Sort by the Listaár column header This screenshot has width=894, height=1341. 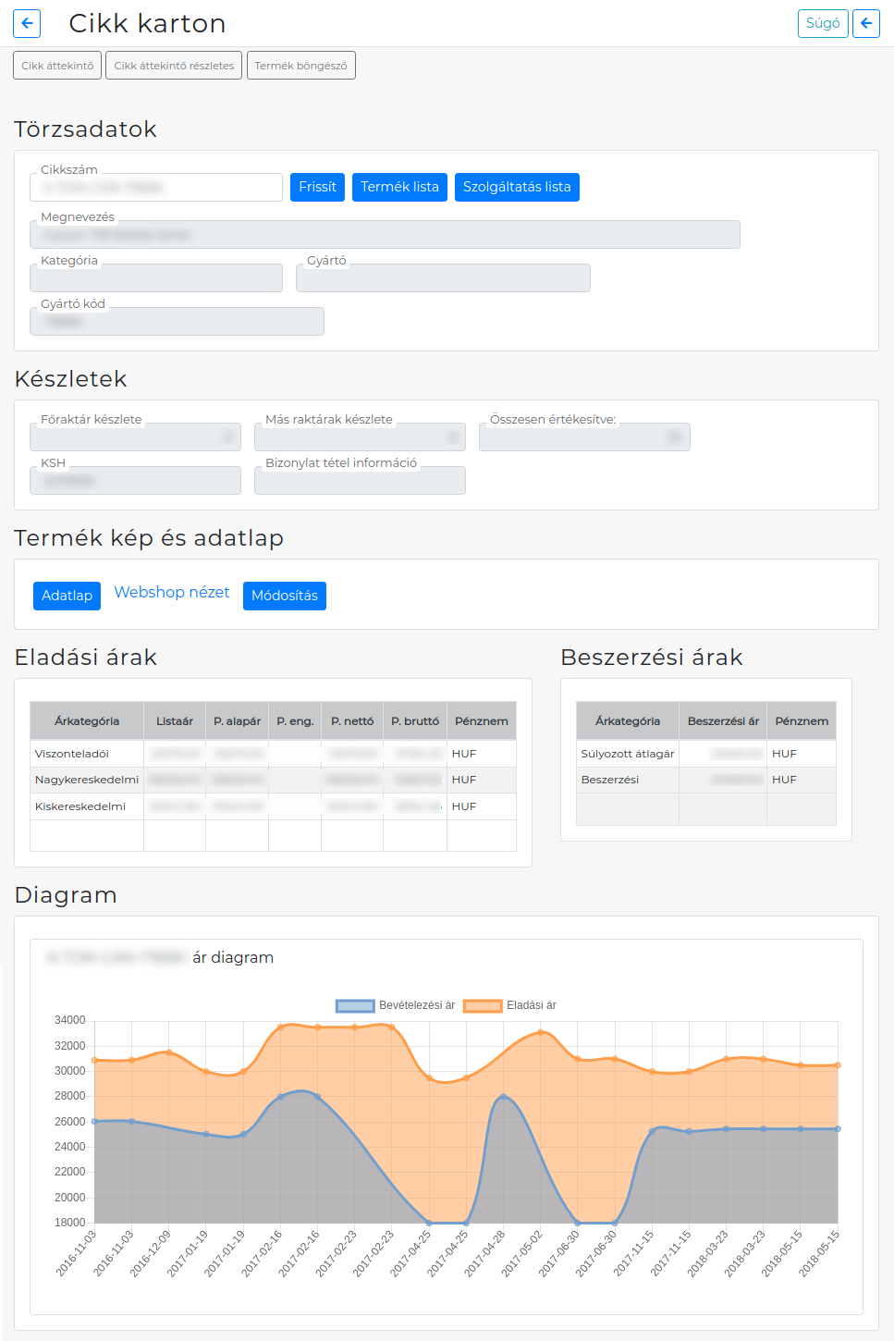coord(175,720)
